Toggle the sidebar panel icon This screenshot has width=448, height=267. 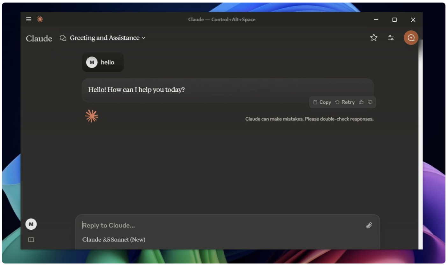pos(31,240)
